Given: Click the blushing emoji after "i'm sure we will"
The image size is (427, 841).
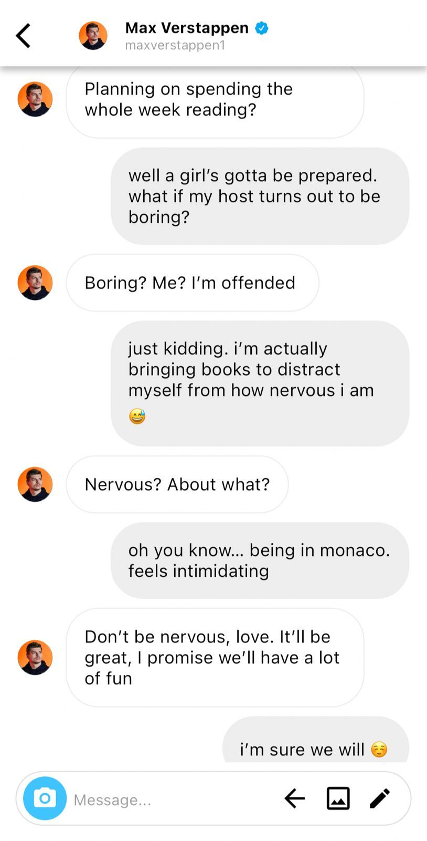Looking at the screenshot, I should point(379,750).
